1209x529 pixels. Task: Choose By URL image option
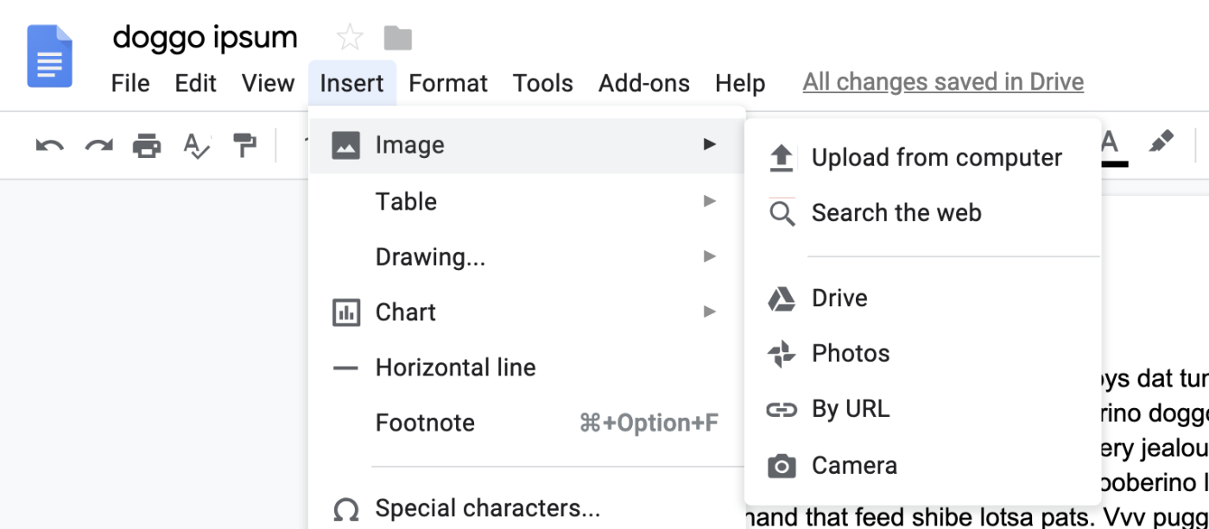[850, 408]
